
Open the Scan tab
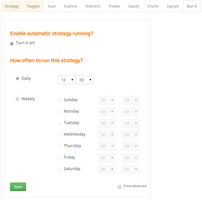coord(52,6)
